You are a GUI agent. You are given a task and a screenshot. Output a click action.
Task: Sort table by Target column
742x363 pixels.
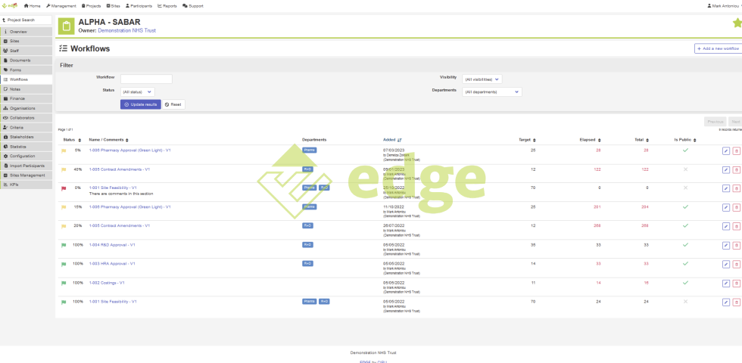click(x=527, y=140)
